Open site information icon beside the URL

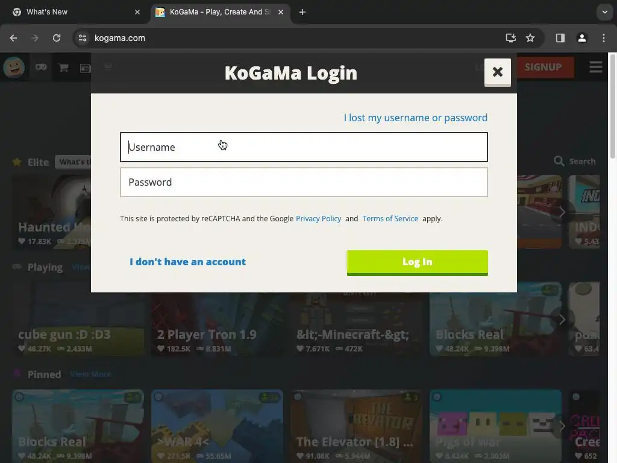click(83, 38)
